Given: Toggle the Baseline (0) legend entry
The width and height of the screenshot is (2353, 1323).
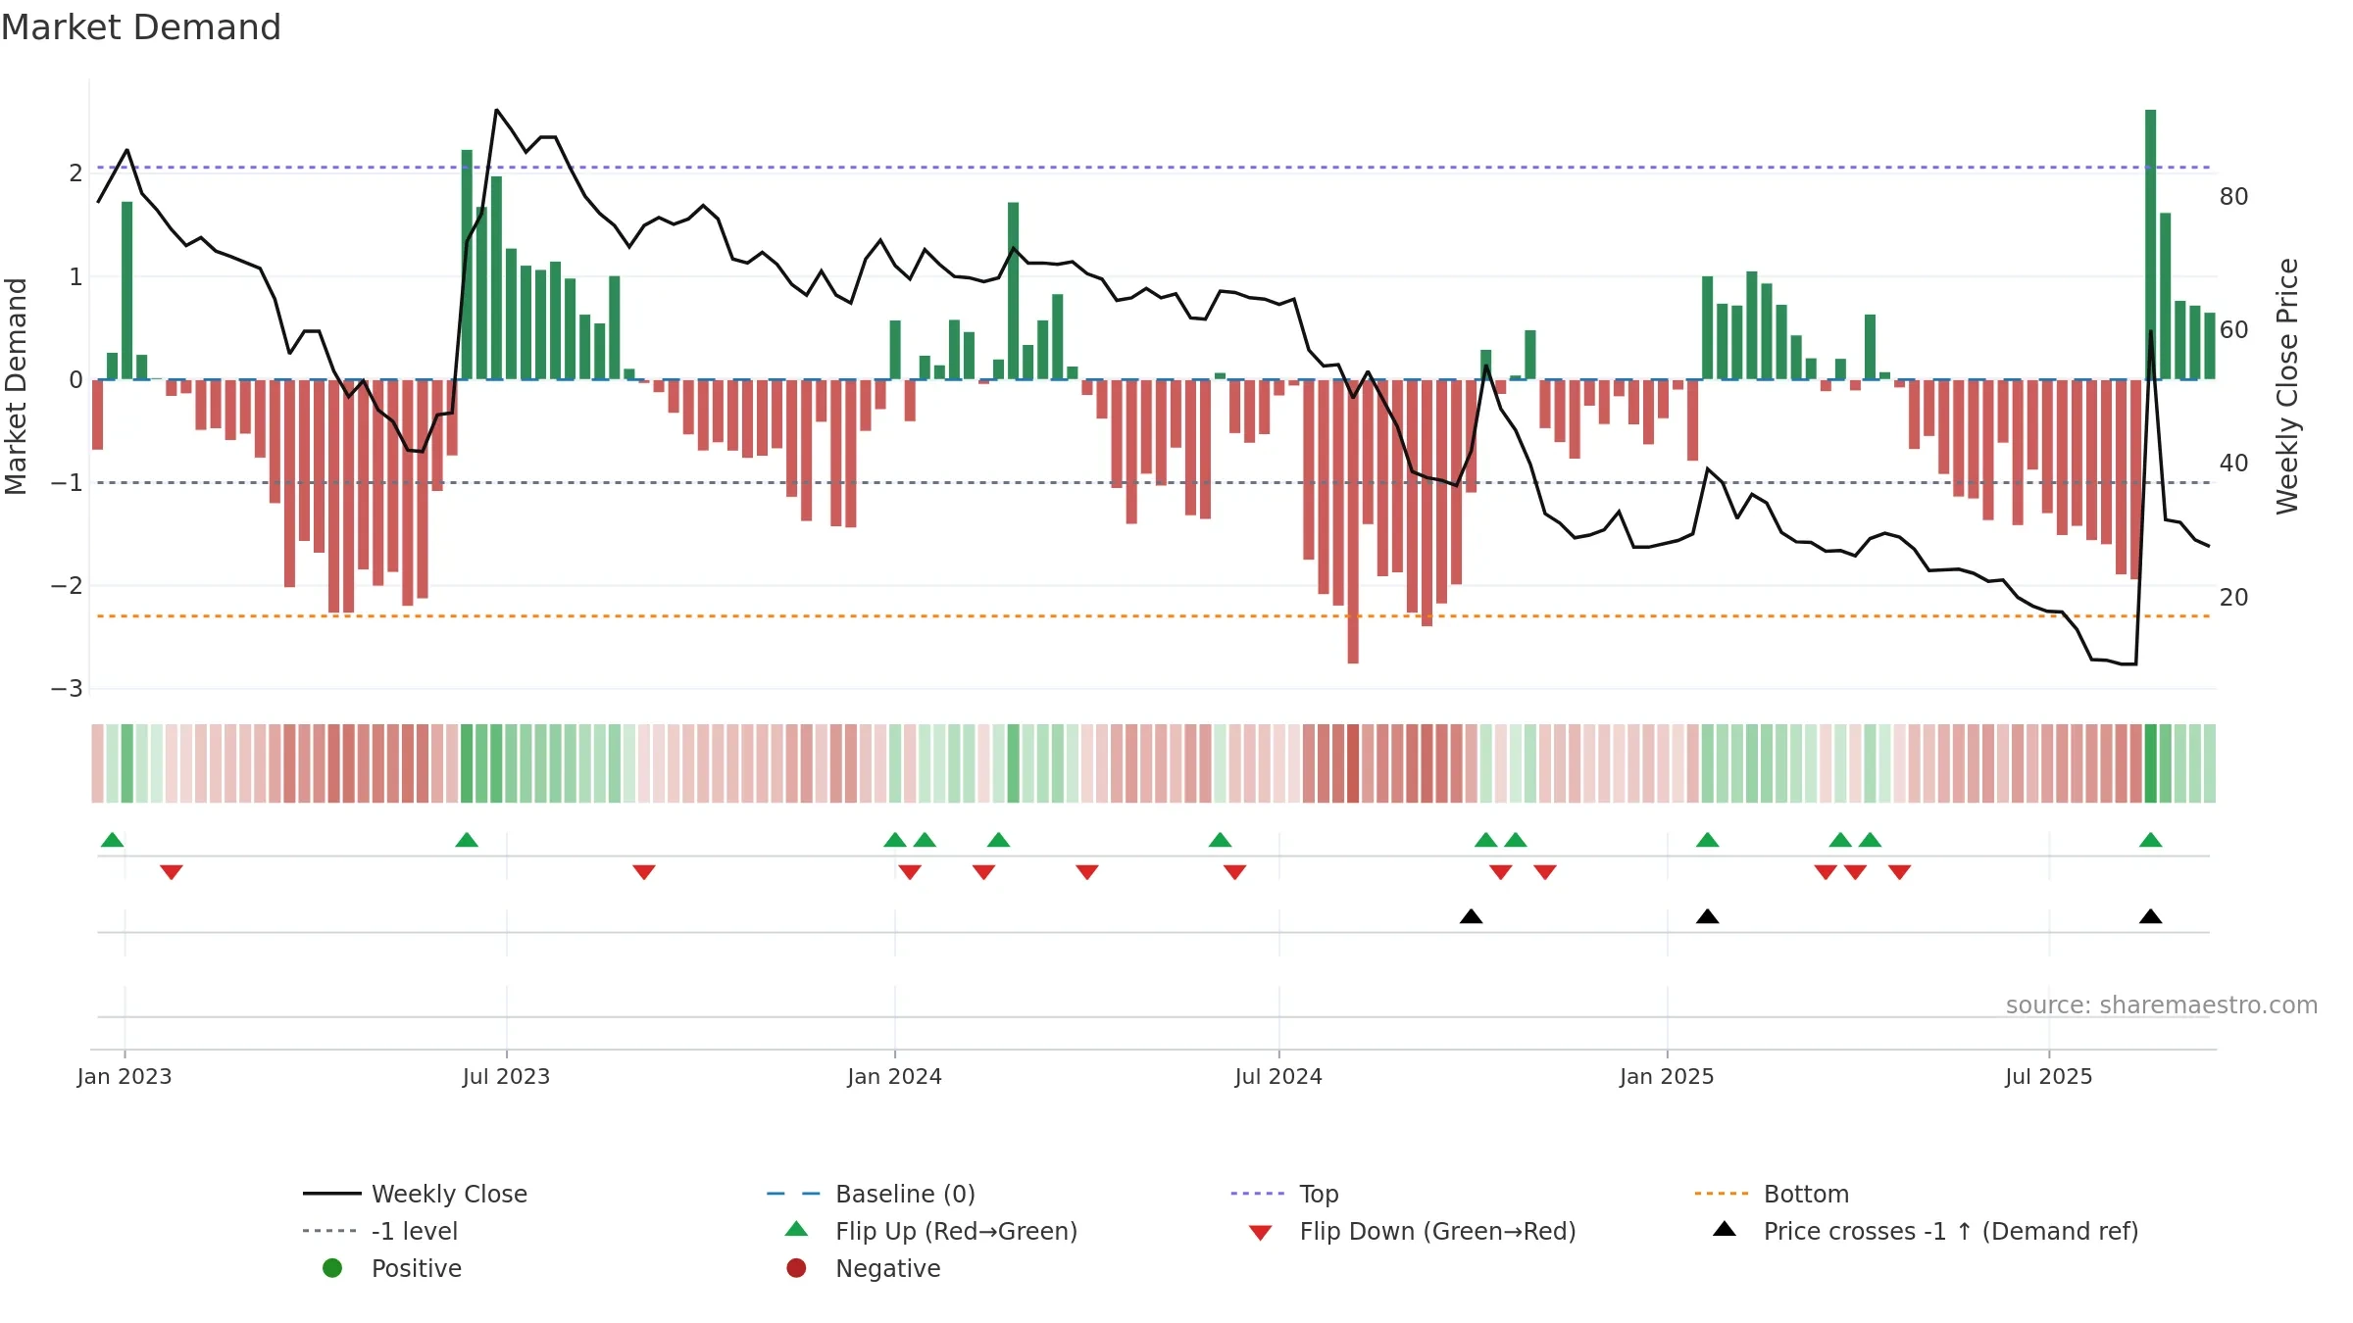Looking at the screenshot, I should click(871, 1194).
